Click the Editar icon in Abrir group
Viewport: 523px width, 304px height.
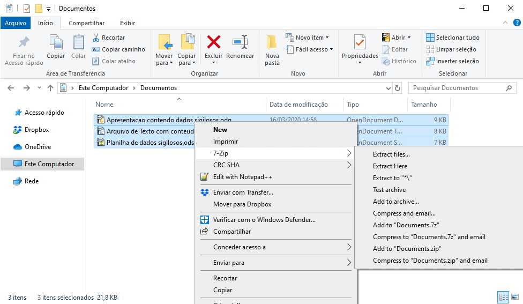coord(386,49)
